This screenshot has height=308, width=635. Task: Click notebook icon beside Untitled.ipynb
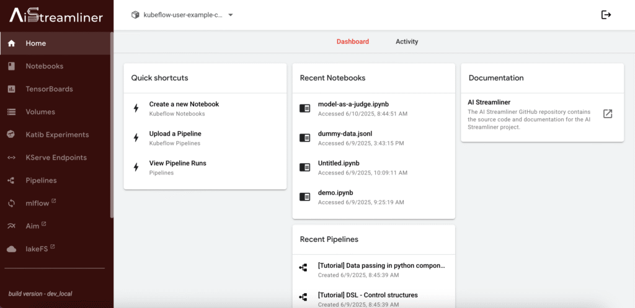tap(304, 167)
